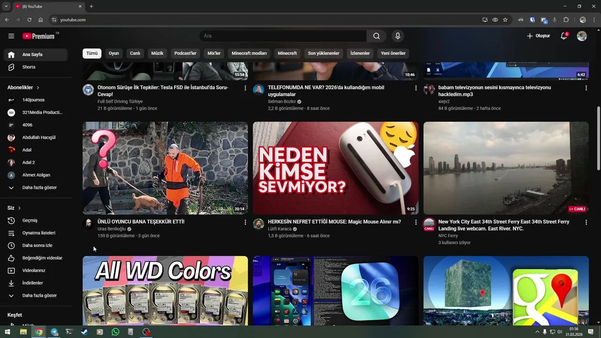The height and width of the screenshot is (338, 601).
Task: Open Steam from the taskbar
Action: click(x=84, y=332)
